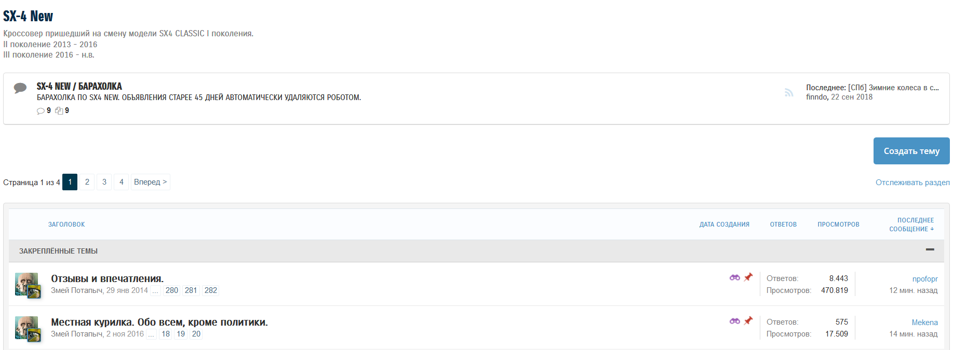Open the RSS feed icon for БАРАХОЛКА
953x350 pixels.
789,93
